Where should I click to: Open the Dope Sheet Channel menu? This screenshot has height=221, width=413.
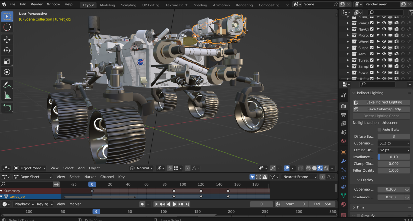[107, 177]
